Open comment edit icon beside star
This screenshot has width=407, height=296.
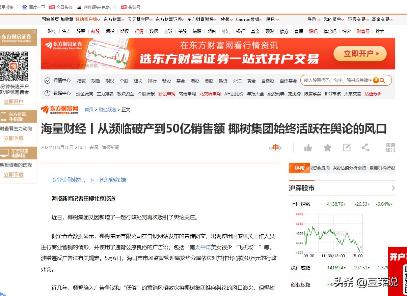[x=347, y=148]
